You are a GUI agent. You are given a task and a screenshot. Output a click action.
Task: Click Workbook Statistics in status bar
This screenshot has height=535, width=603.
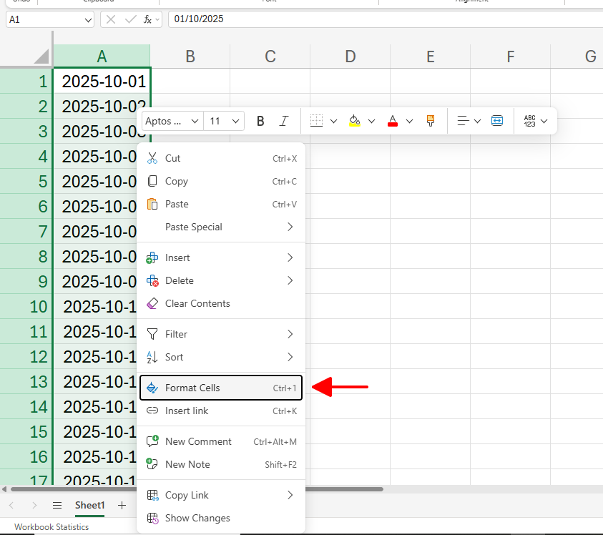pos(52,527)
